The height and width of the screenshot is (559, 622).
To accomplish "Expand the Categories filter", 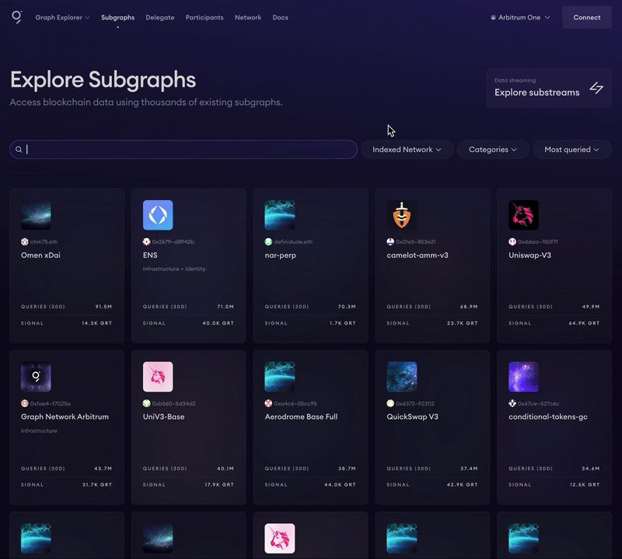I will tap(493, 149).
